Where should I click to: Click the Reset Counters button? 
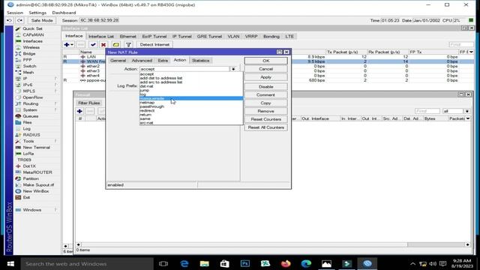(265, 119)
